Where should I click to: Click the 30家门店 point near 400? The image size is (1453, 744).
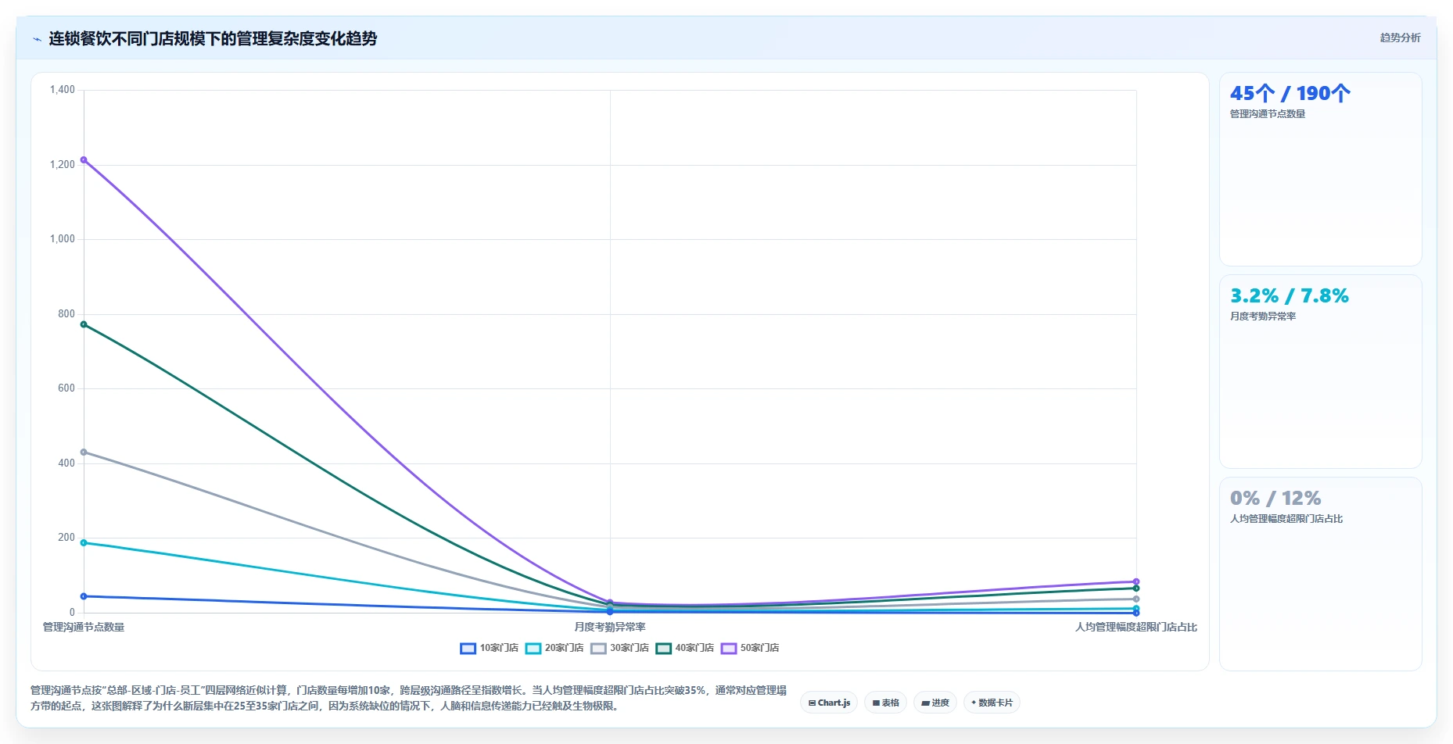pos(84,452)
